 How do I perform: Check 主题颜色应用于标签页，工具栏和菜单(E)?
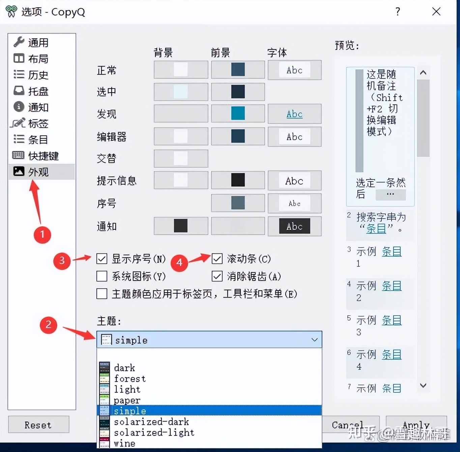102,294
